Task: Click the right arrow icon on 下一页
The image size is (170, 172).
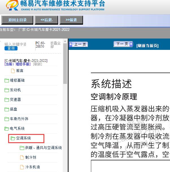Action: 131,44
